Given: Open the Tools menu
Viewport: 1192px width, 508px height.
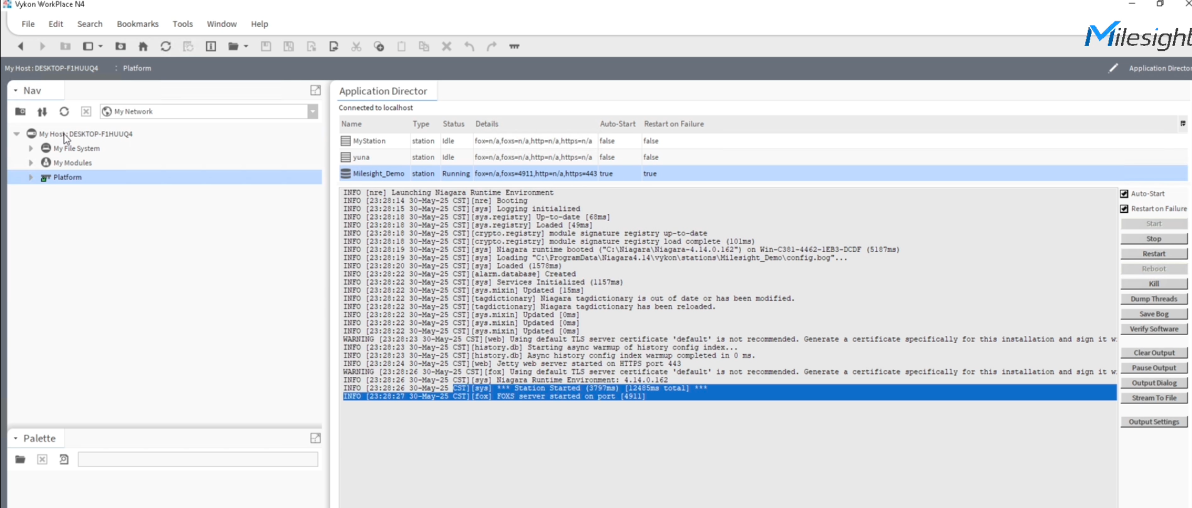Looking at the screenshot, I should [183, 24].
